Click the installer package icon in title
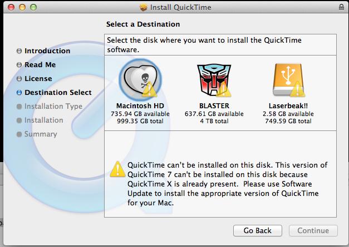The width and height of the screenshot is (349, 247). 144,7
